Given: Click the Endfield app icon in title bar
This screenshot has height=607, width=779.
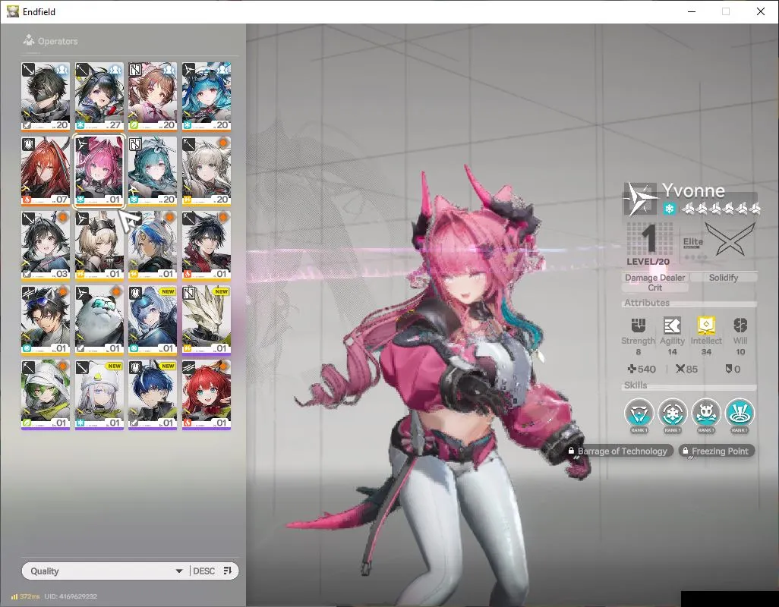Looking at the screenshot, I should [x=12, y=11].
